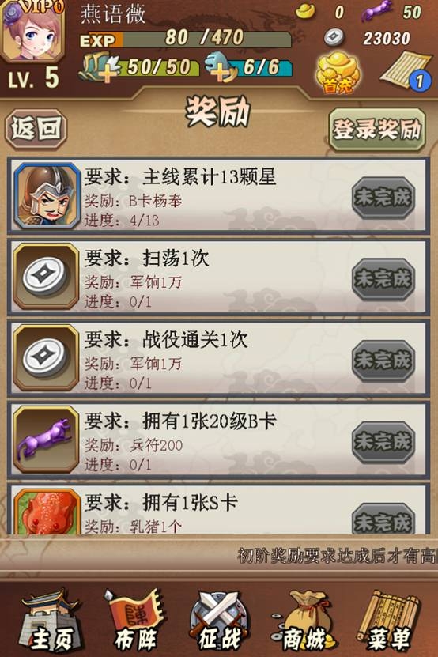Viewport: 438px width, 657px height.
Task: Tap the silver coin currency 23030
Action: (x=368, y=38)
